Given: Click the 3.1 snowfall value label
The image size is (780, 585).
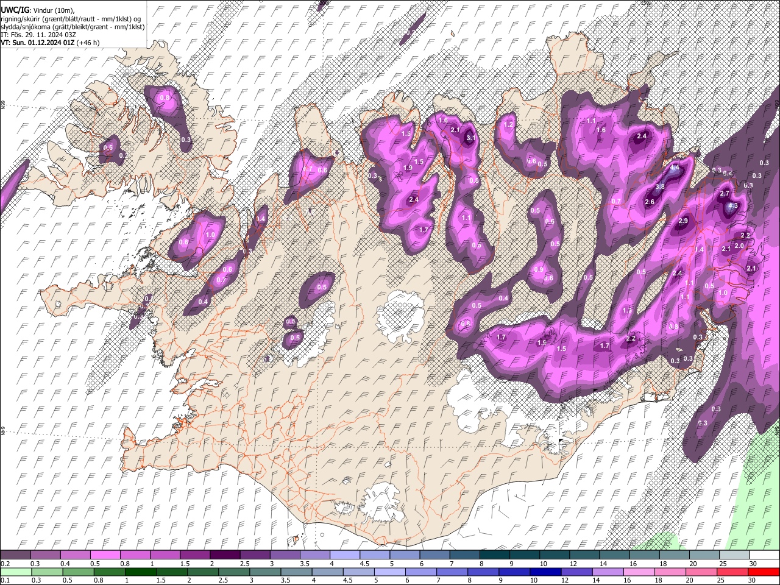Looking at the screenshot, I should pyautogui.click(x=470, y=138).
